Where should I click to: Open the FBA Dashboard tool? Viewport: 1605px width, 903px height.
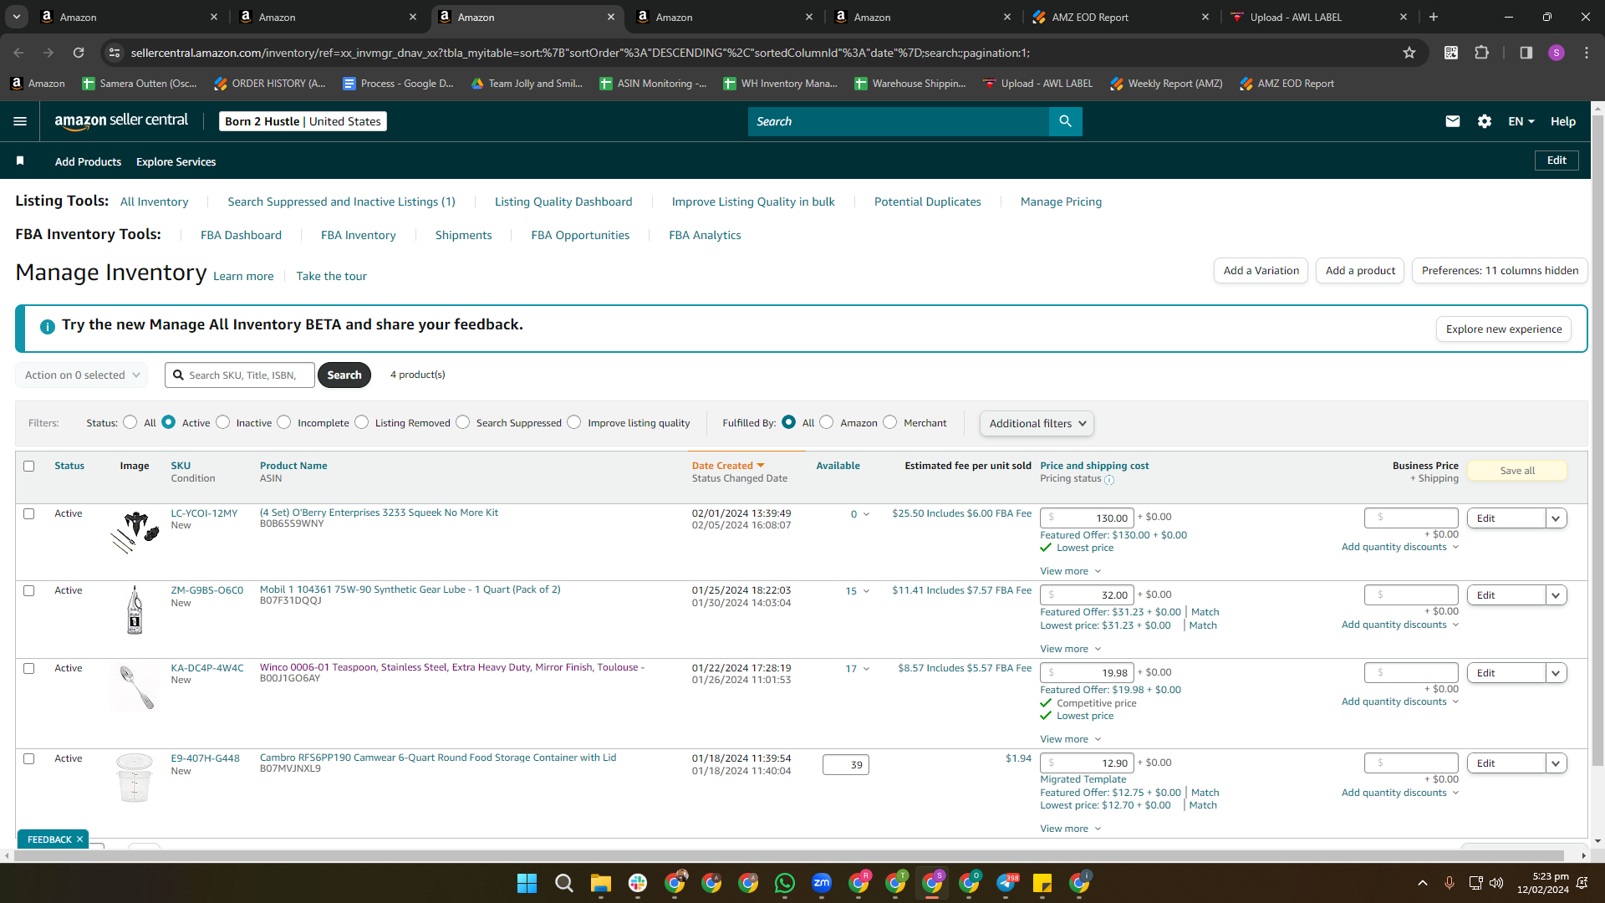(x=241, y=235)
